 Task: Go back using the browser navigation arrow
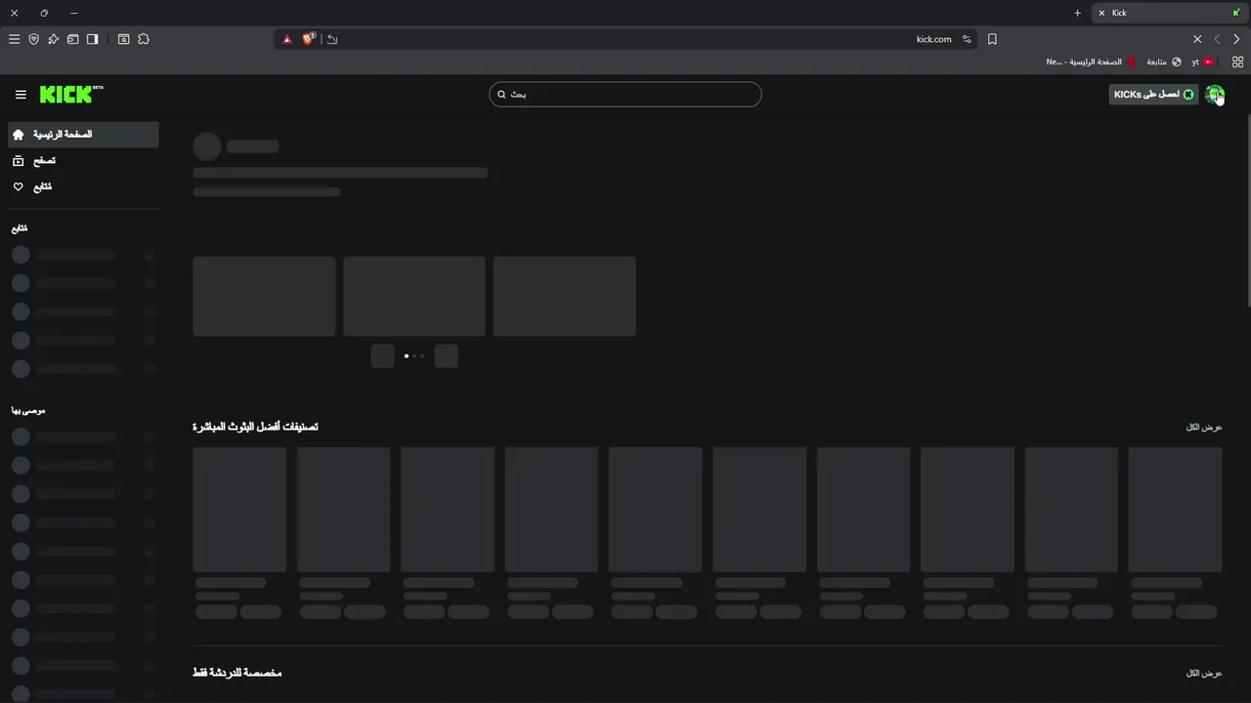pyautogui.click(x=1217, y=39)
